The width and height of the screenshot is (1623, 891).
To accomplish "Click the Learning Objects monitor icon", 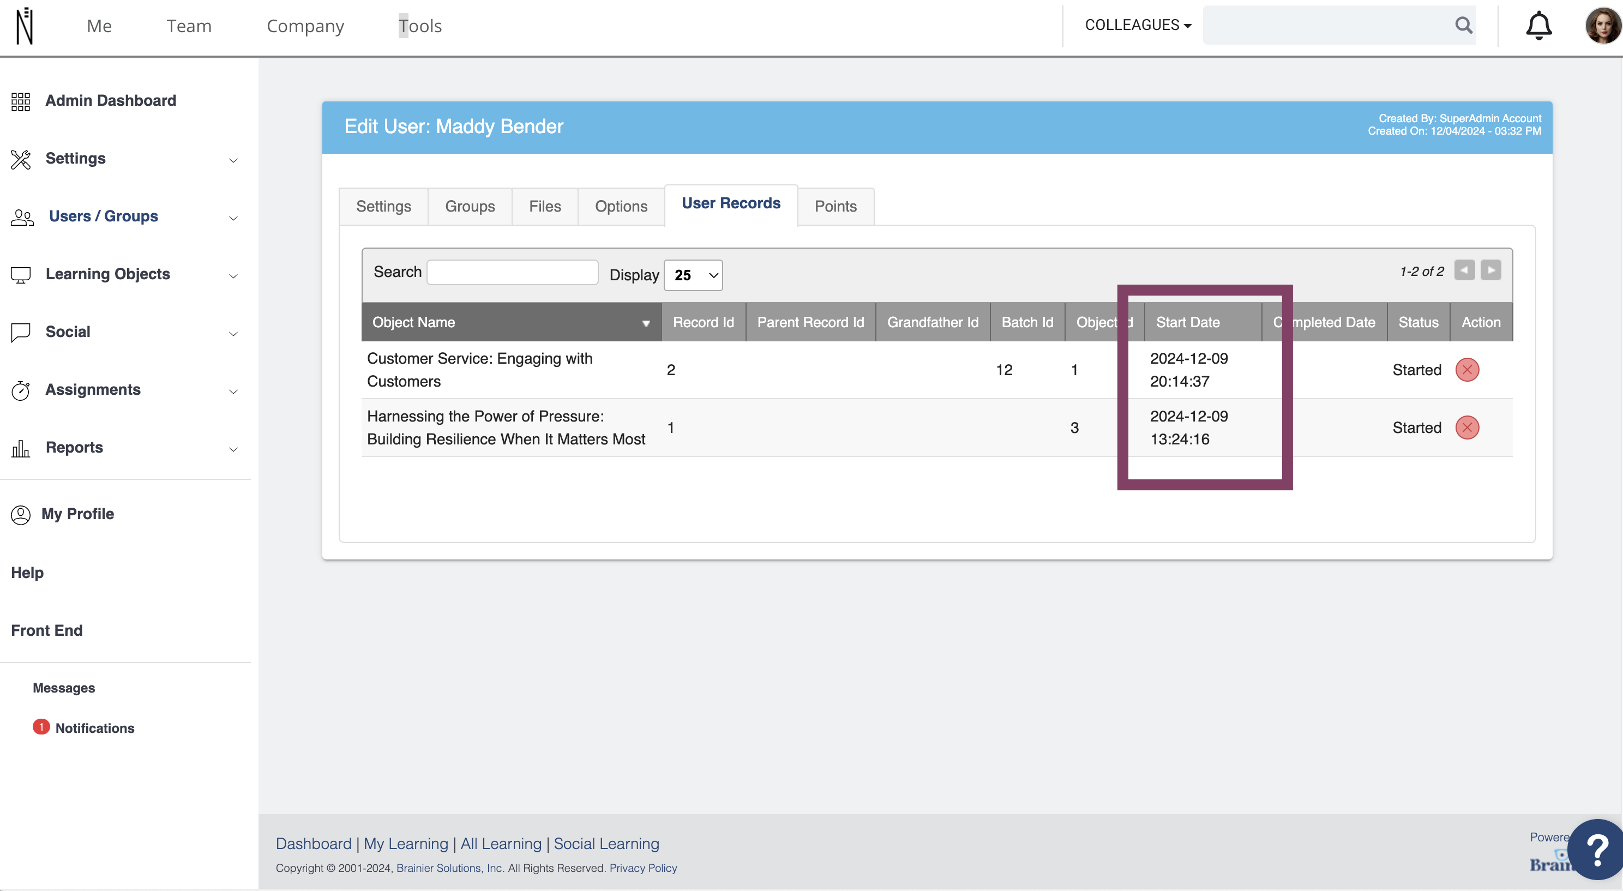I will click(x=21, y=275).
